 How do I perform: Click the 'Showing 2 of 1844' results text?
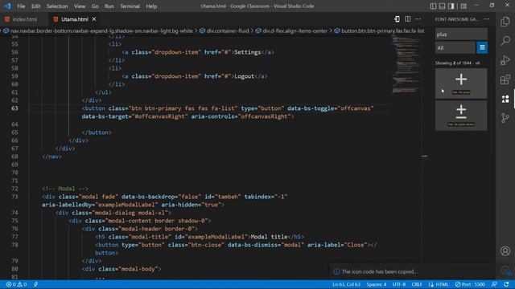click(457, 63)
